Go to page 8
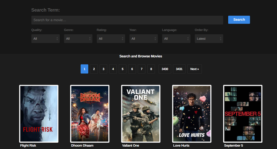 151,69
